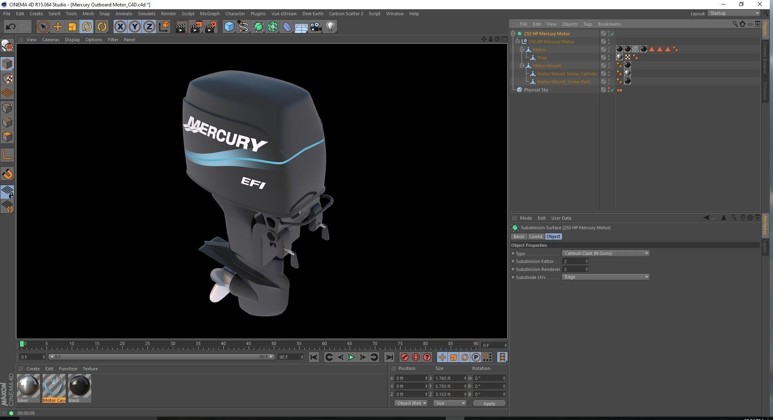This screenshot has width=773, height=420.
Task: Select the Scale tool
Action: click(x=72, y=27)
